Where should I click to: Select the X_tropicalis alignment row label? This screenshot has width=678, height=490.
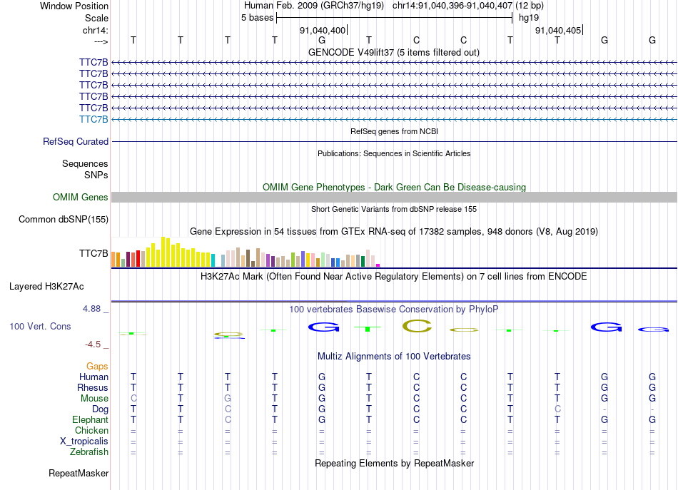coord(84,441)
